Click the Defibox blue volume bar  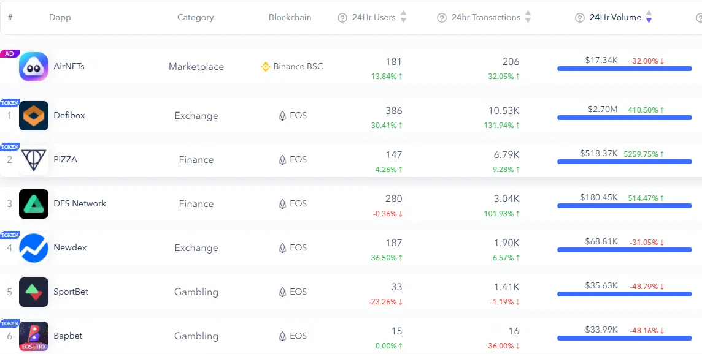[625, 118]
